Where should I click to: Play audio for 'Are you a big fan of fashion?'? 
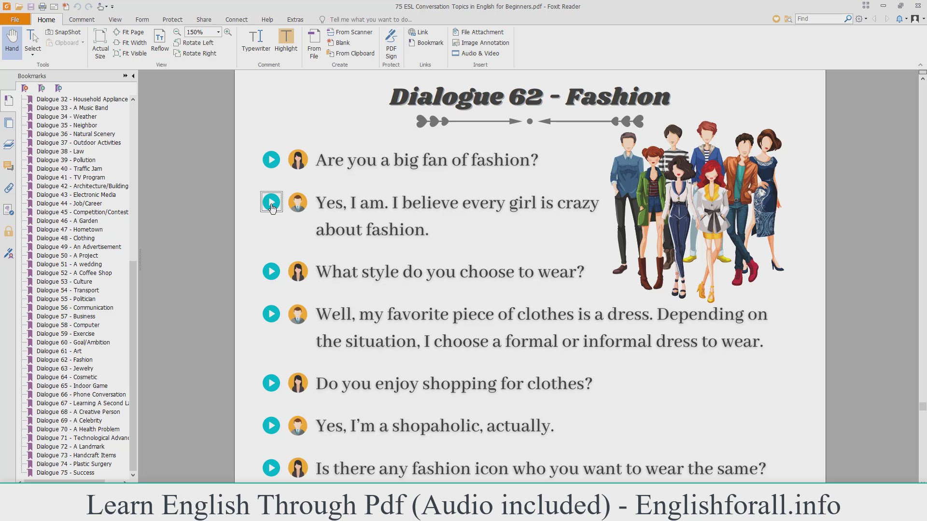click(x=271, y=160)
